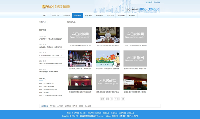Viewport: 200px width, 119px height.
Task: Open the 法律咨询 friendly link
Action: (68, 106)
